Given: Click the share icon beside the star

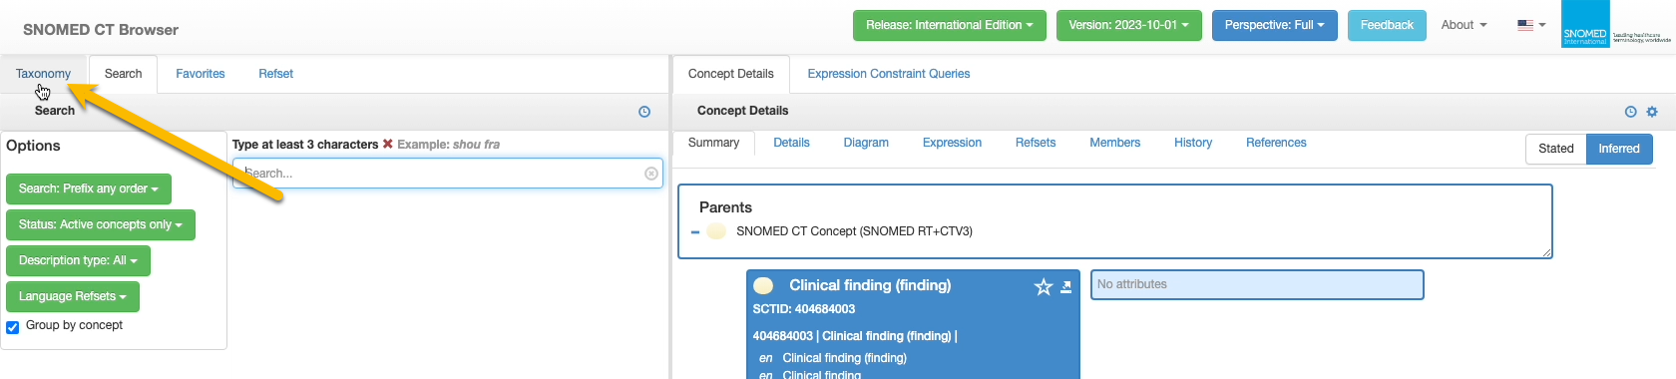Looking at the screenshot, I should click(x=1065, y=287).
